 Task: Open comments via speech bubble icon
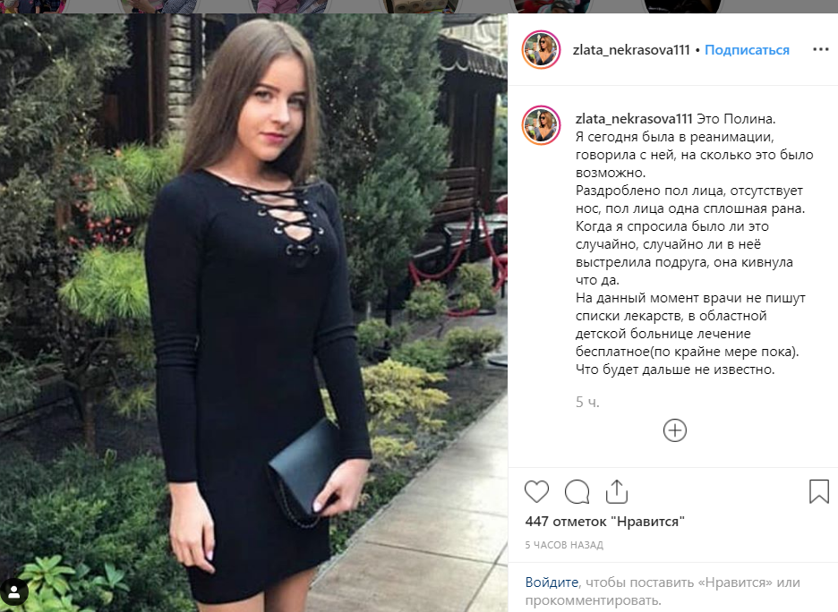click(x=577, y=491)
